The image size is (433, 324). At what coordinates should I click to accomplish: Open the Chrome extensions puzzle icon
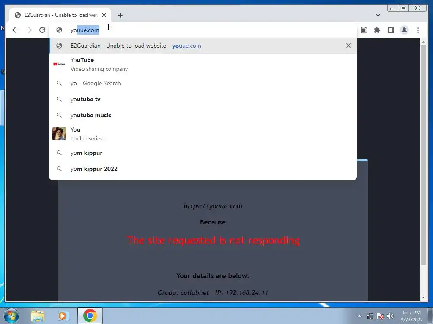tap(377, 30)
